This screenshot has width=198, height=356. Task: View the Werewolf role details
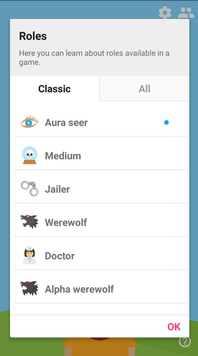click(x=101, y=222)
